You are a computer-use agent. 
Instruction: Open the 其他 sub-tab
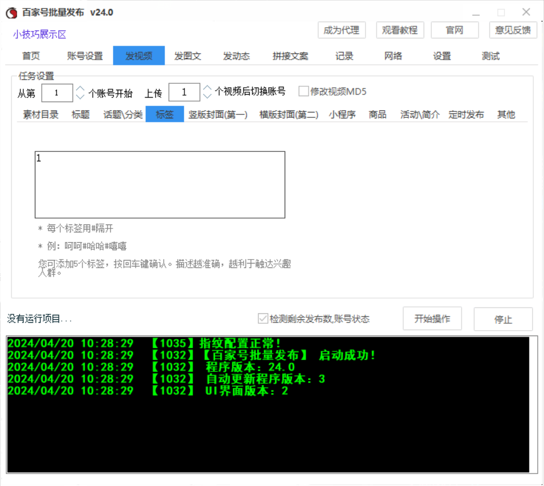(506, 114)
